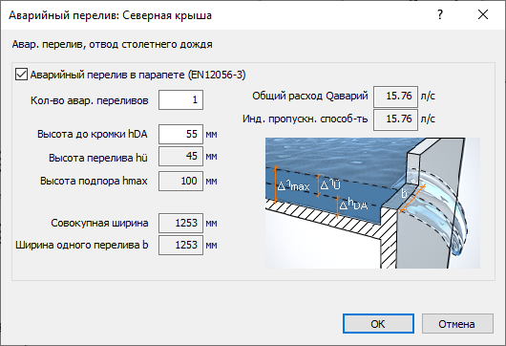The height and width of the screenshot is (346, 506).
Task: Click the 'Высота подпора hmax' label
Action: pyautogui.click(x=94, y=181)
